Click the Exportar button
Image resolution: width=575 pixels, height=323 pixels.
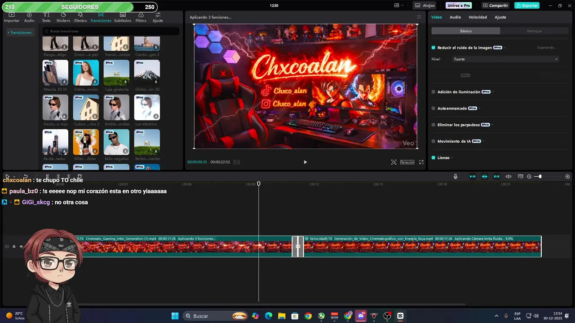[x=527, y=5]
